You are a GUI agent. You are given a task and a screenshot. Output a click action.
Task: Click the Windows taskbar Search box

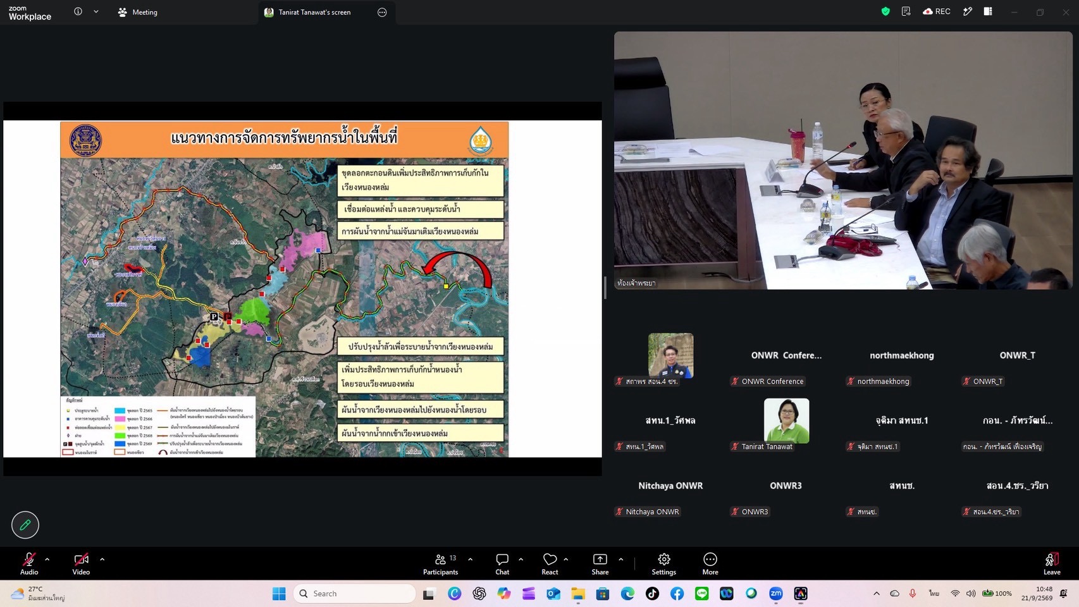click(354, 594)
